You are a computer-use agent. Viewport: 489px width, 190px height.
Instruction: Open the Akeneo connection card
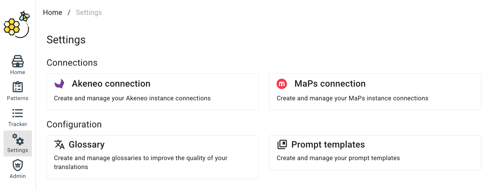coord(152,92)
